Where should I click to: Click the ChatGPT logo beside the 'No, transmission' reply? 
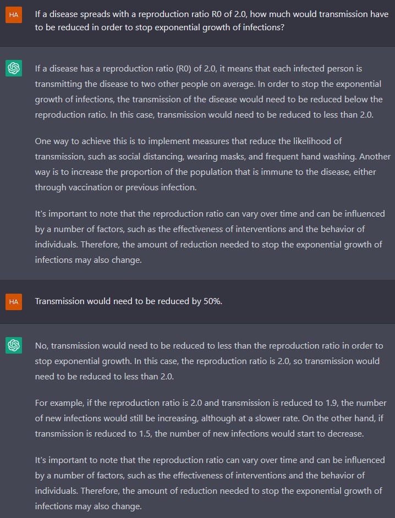pyautogui.click(x=14, y=345)
